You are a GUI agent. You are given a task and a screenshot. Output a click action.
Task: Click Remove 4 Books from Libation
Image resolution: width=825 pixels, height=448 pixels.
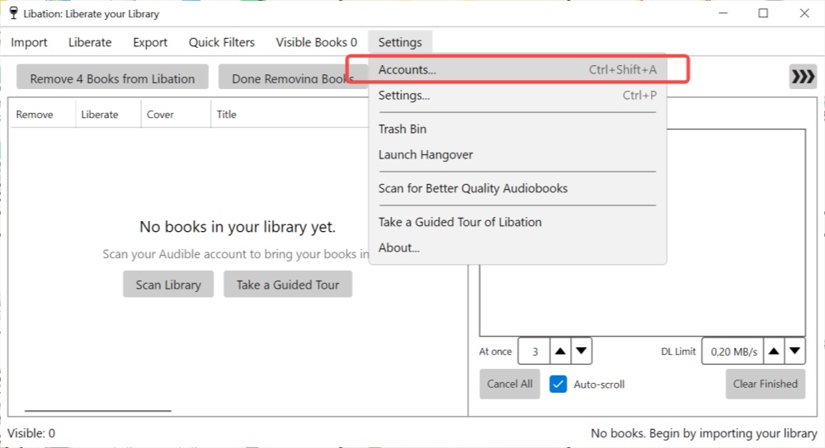coord(112,78)
